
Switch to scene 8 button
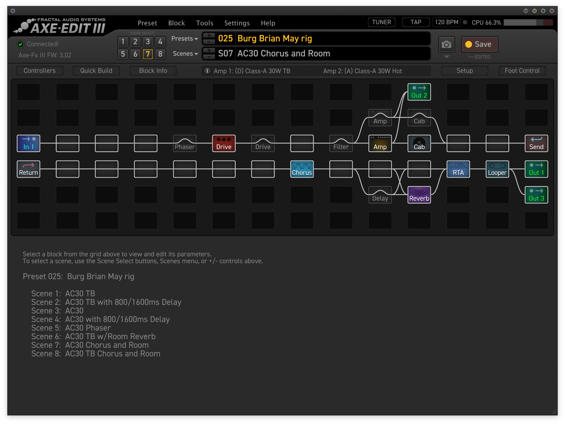coord(160,54)
